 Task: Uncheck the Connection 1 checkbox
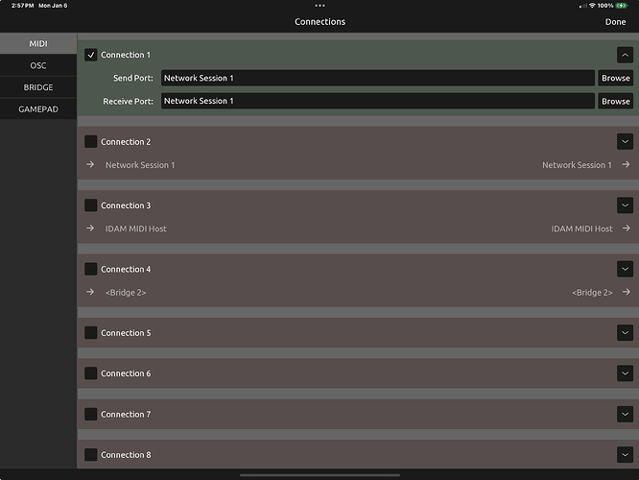click(x=91, y=55)
